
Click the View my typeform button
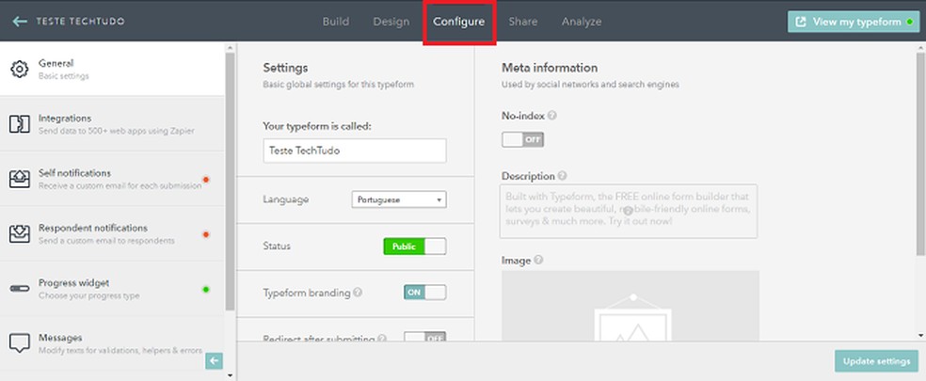(853, 22)
